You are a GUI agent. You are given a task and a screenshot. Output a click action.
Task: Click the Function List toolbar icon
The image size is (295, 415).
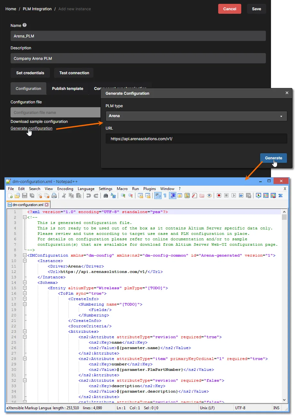(195, 196)
